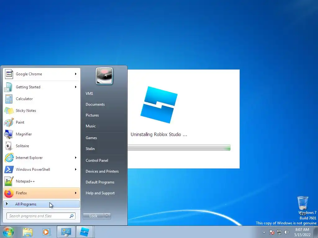Open Action Center flag tray icon
318x238 pixels.
tap(272, 232)
